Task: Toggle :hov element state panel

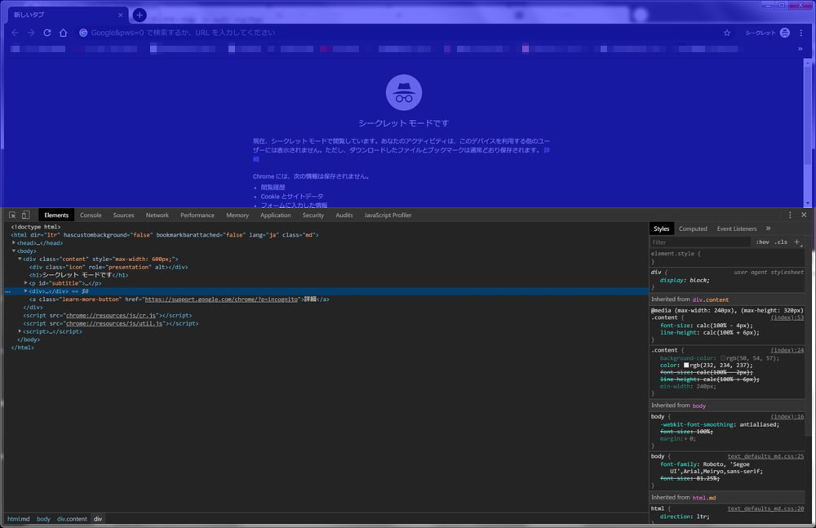Action: [x=762, y=242]
